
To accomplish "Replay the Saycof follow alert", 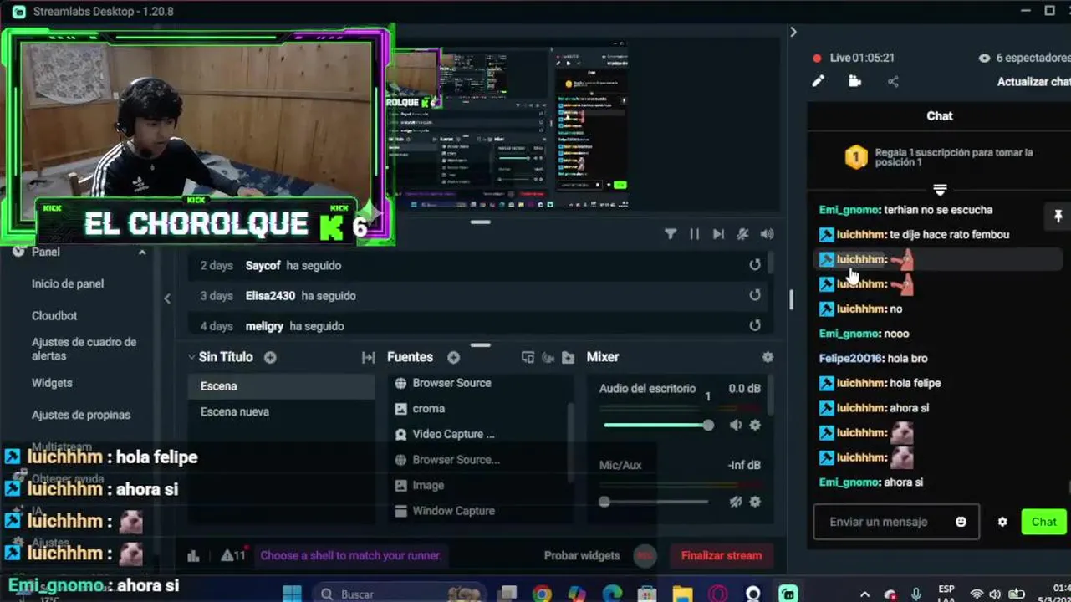I will tap(755, 264).
